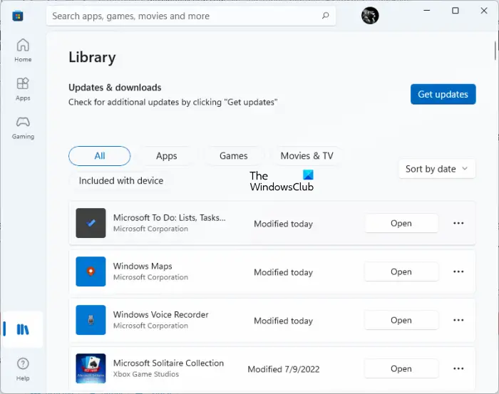Open more options for Microsoft To Do
The image size is (499, 394).
[458, 223]
